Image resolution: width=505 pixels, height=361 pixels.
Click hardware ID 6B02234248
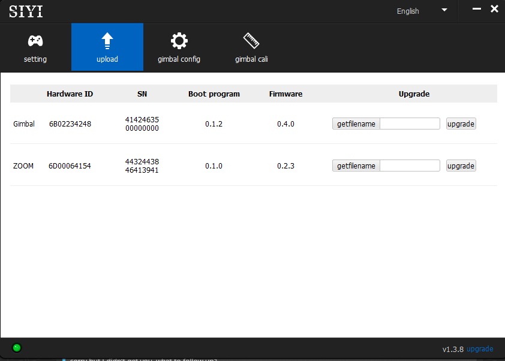point(70,124)
